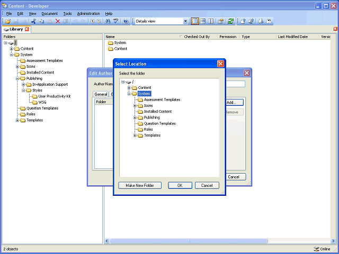Viewport: 339px width, 254px height.
Task: Open the Tools menu
Action: pyautogui.click(x=67, y=14)
